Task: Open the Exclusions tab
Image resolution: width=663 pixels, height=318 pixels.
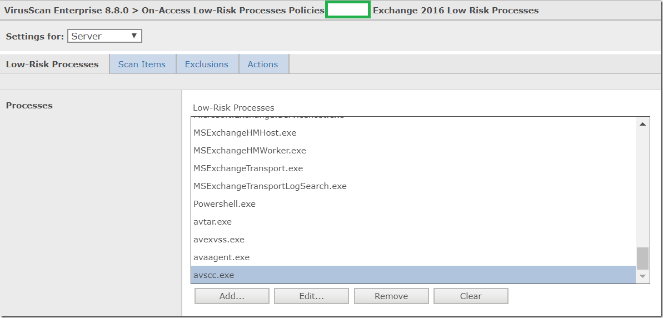Action: 207,64
